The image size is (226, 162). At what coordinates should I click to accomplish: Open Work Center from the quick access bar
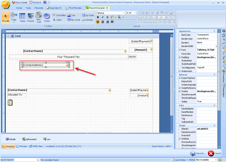tap(19, 2)
